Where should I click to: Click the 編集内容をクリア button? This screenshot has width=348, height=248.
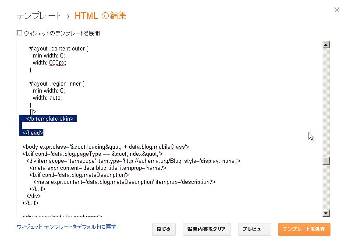pos(206,229)
